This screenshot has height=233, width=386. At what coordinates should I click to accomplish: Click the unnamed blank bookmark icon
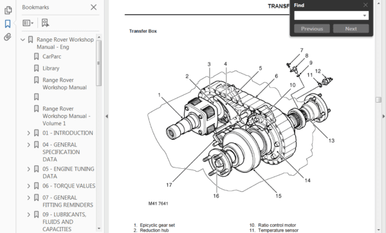pyautogui.click(x=37, y=97)
